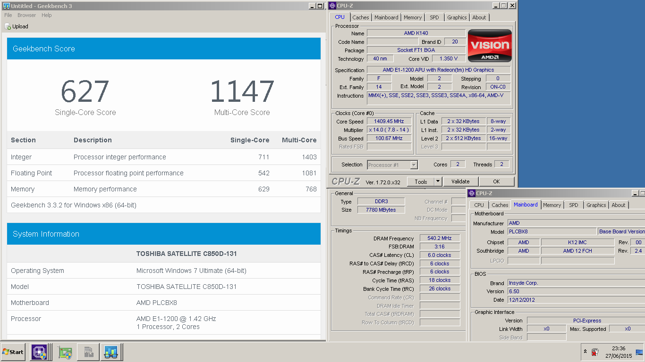Image resolution: width=645 pixels, height=362 pixels.
Task: Click the Geekbench window title bar icon
Action: click(x=6, y=6)
